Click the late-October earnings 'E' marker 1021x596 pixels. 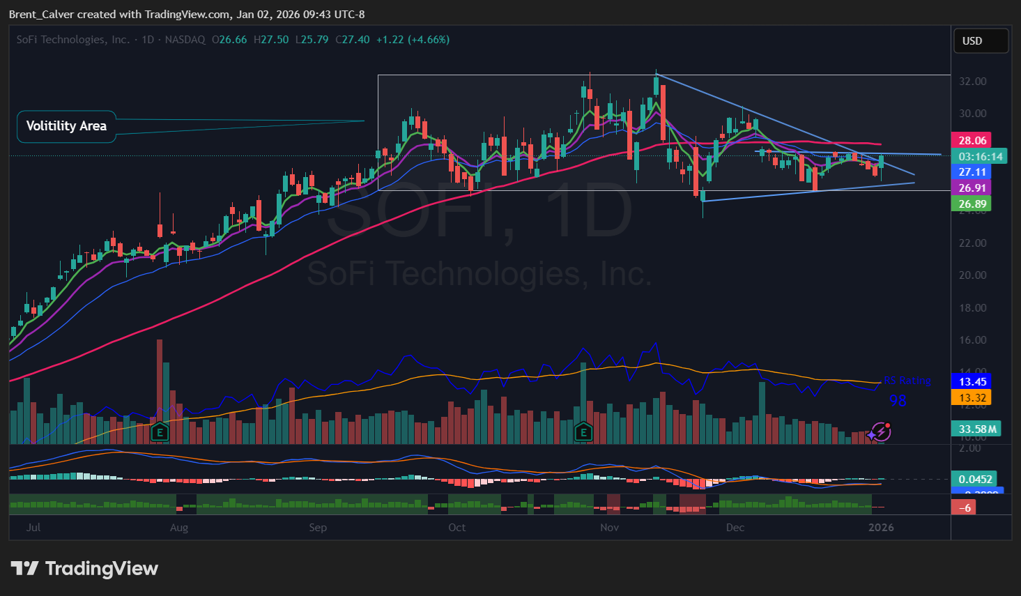(583, 432)
